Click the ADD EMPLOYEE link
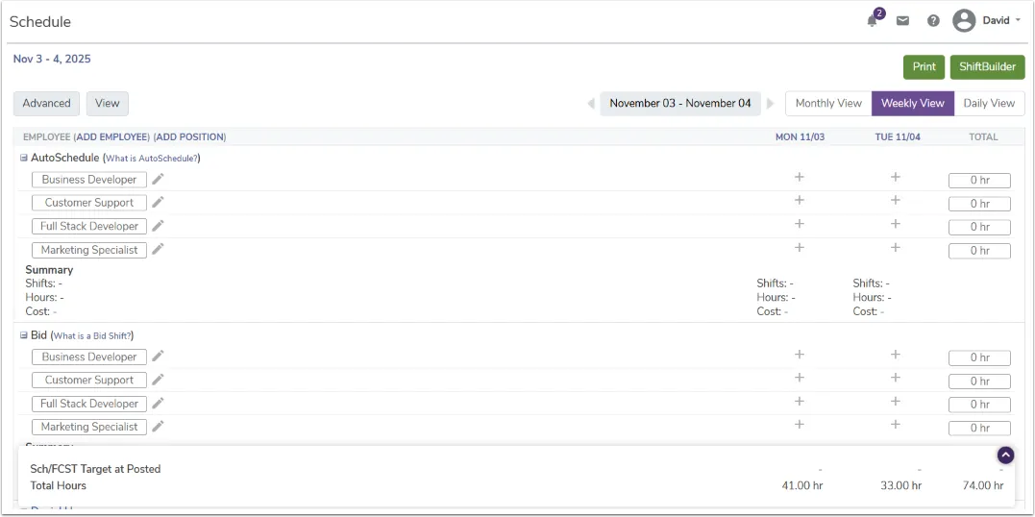Image resolution: width=1035 pixels, height=517 pixels. click(111, 137)
